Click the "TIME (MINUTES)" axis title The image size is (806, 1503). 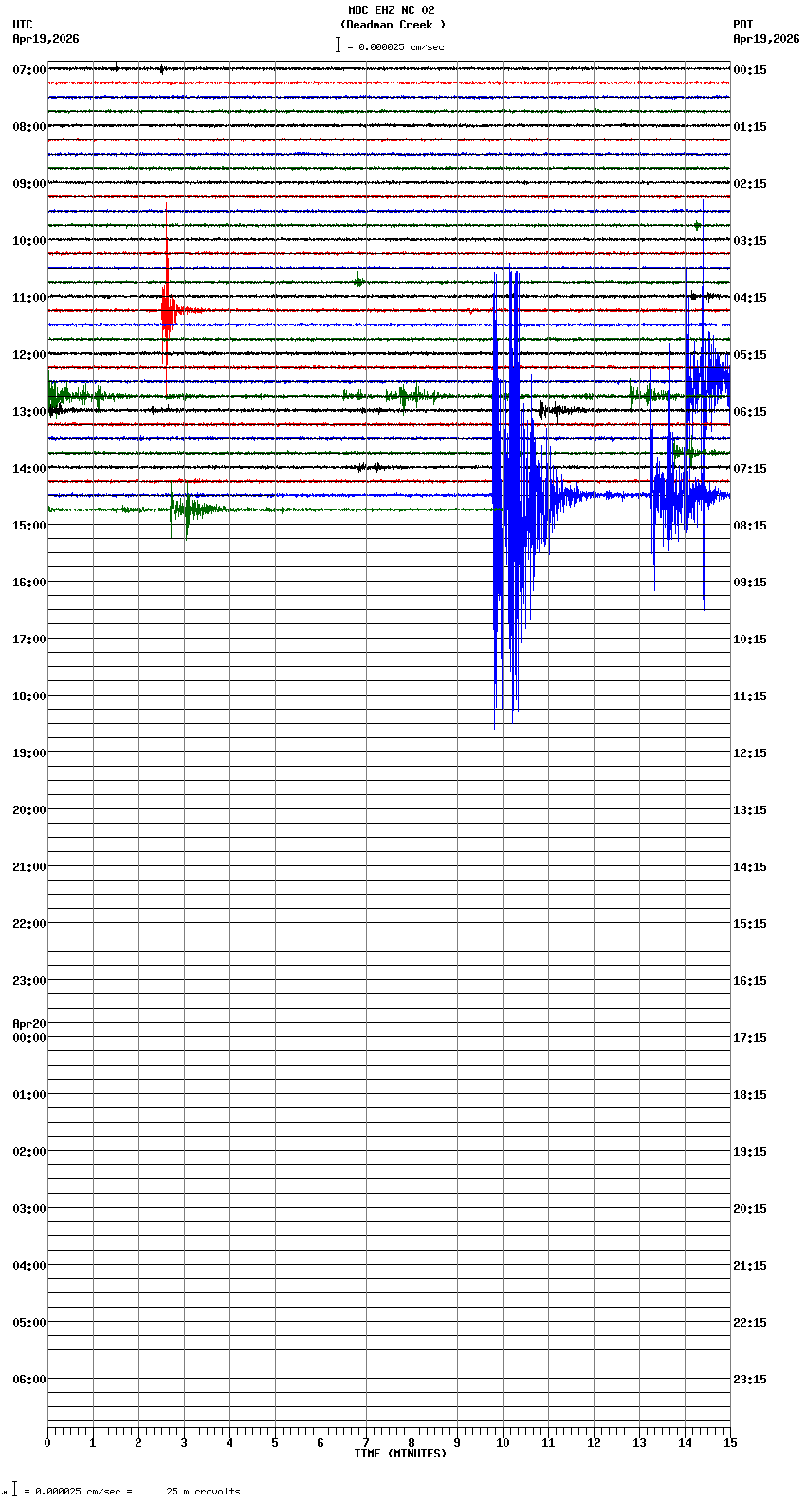tap(400, 1454)
